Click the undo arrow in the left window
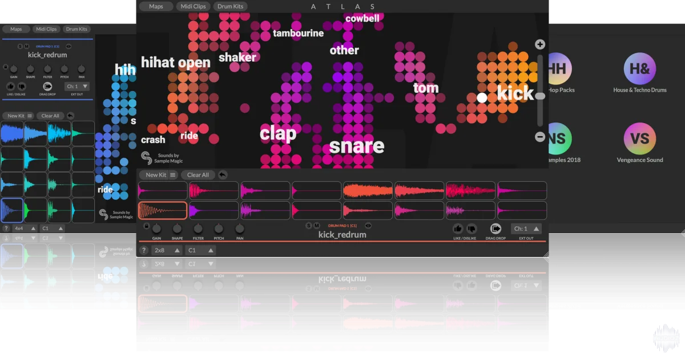 pos(70,116)
